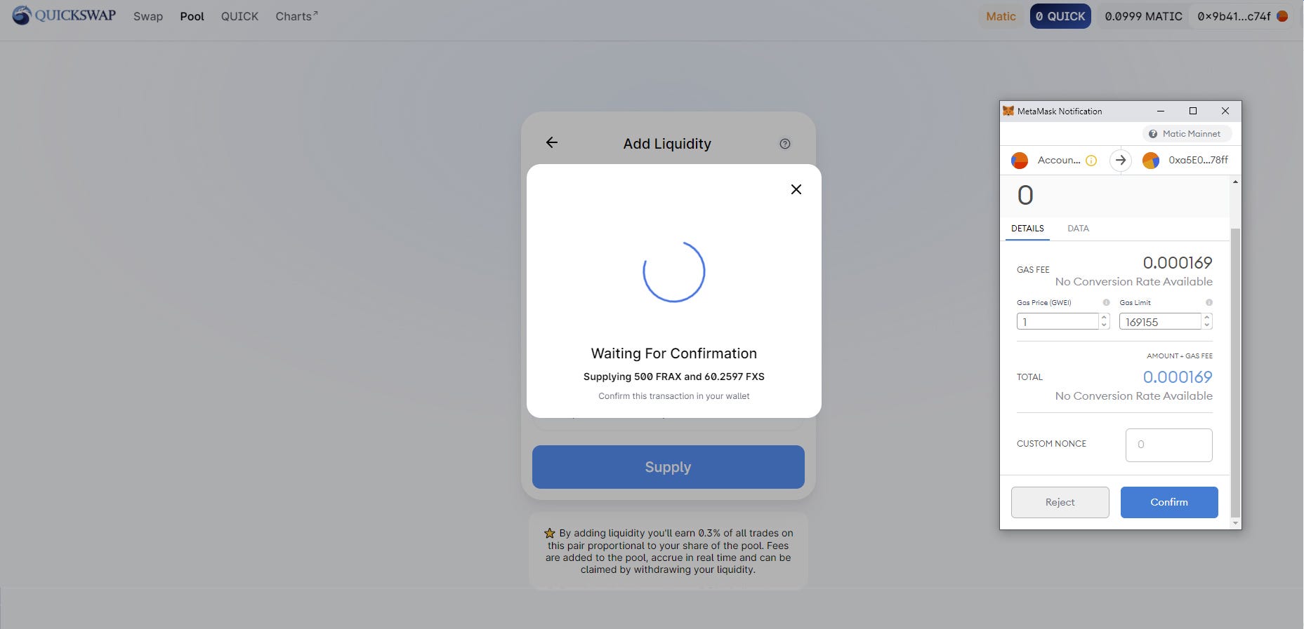The height and width of the screenshot is (629, 1304).
Task: Click the MetaMask popup vertical scrollbar
Action: click(x=1235, y=372)
